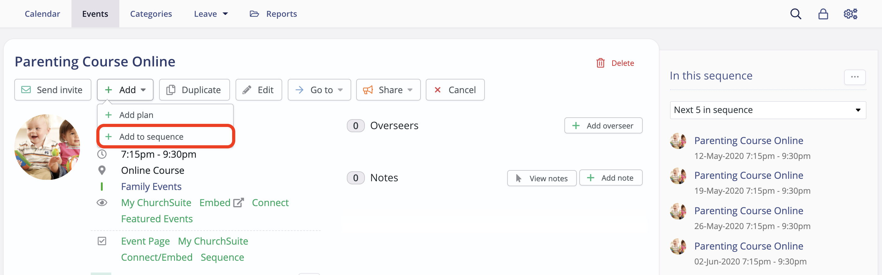
Task: Expand the Leave dropdown menu
Action: 211,14
